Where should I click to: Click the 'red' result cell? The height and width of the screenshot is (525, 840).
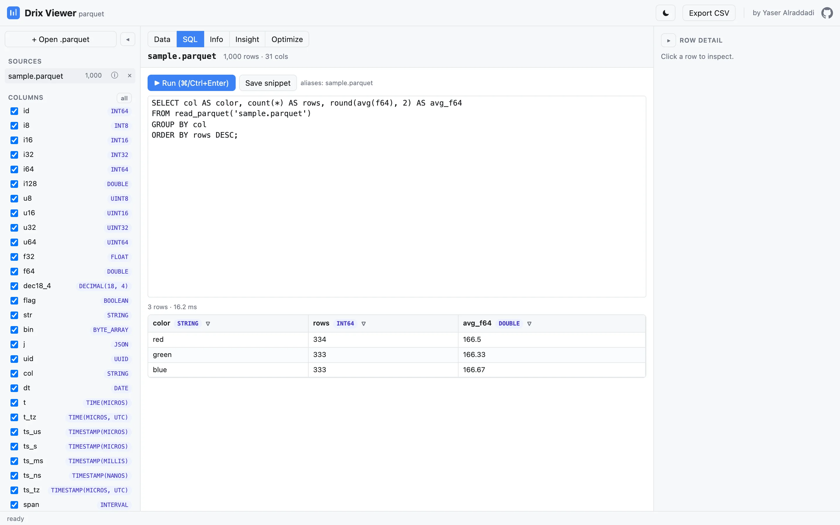tap(228, 339)
